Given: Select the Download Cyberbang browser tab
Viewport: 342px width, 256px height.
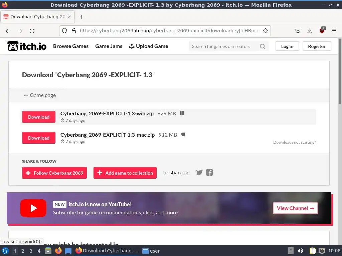Looking at the screenshot, I should point(37,17).
